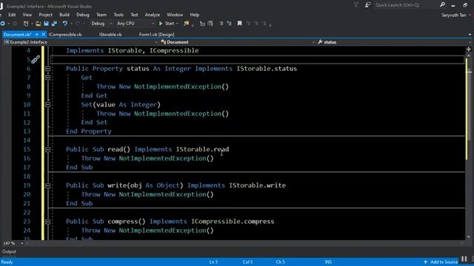
Task: Click the scrollbar down arrow in the editor
Action: 469,237
